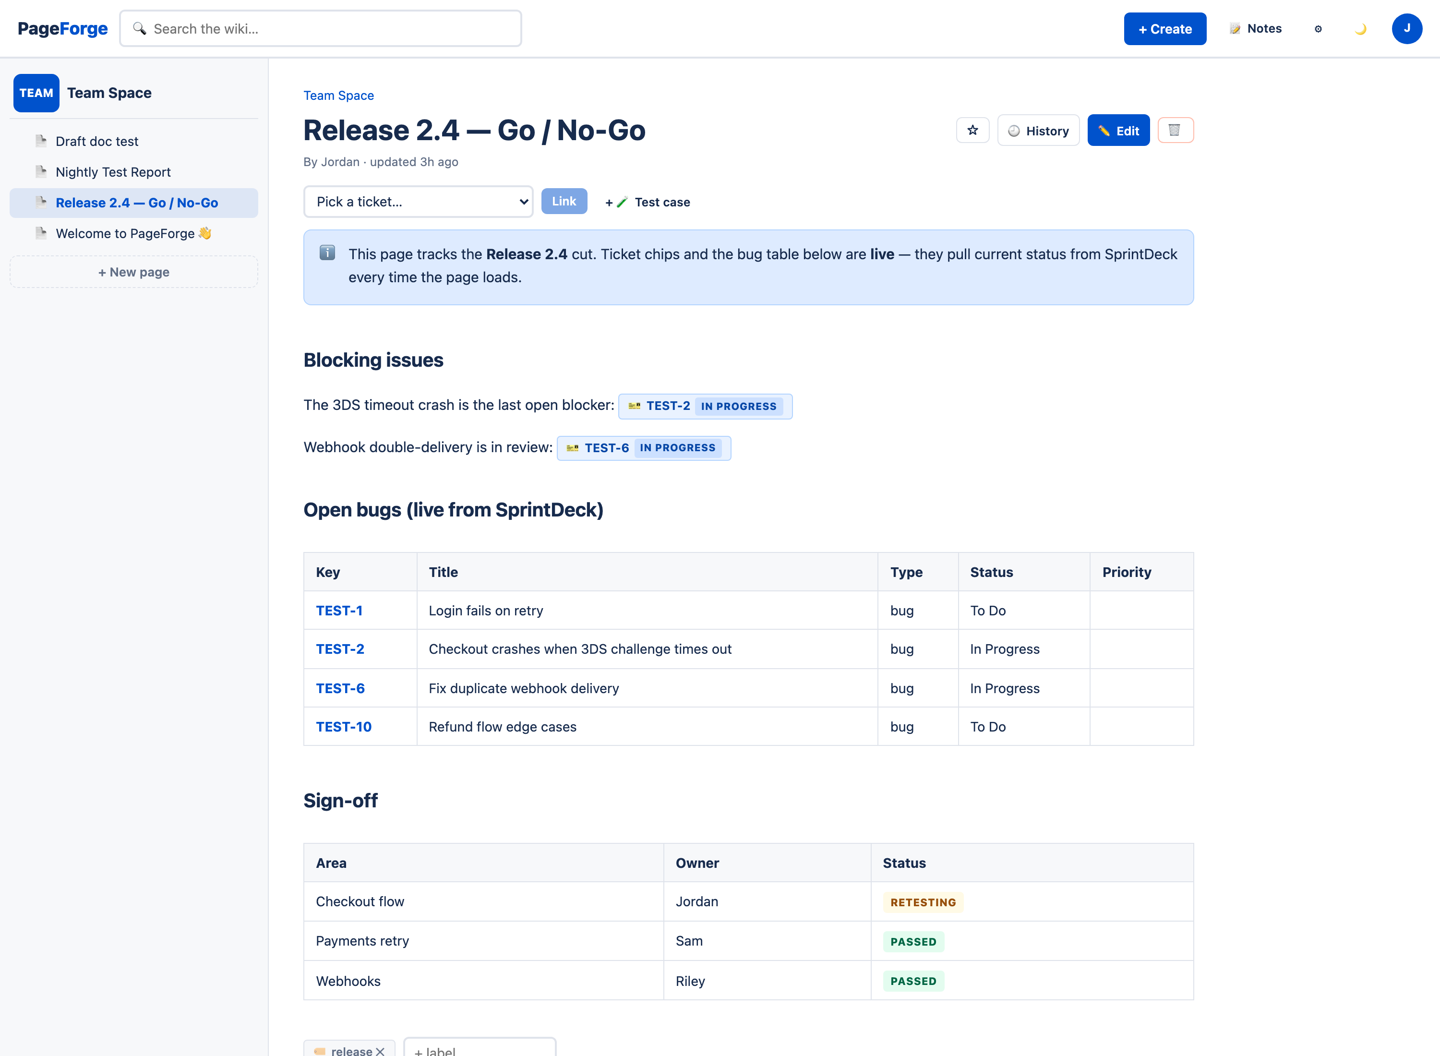The width and height of the screenshot is (1440, 1056).
Task: Click the PASSED badge for Webhooks
Action: tap(913, 981)
